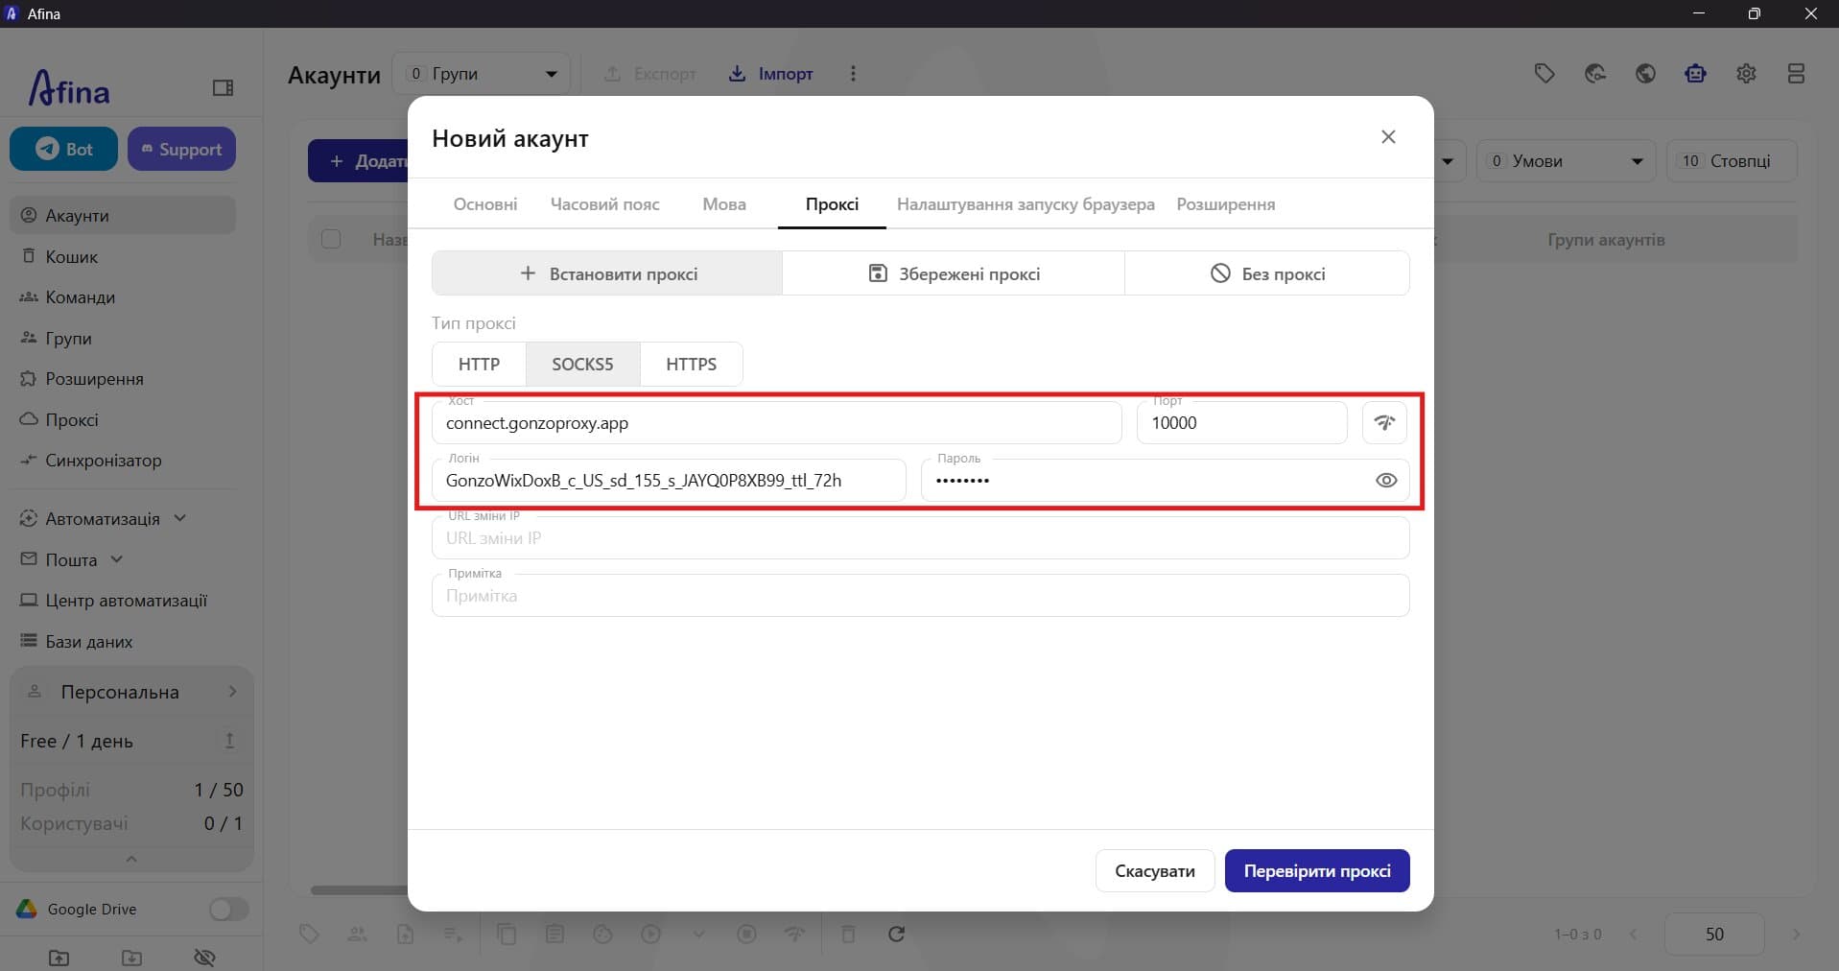1839x971 pixels.
Task: Collapse the sidebar with the panel icon
Action: (223, 88)
